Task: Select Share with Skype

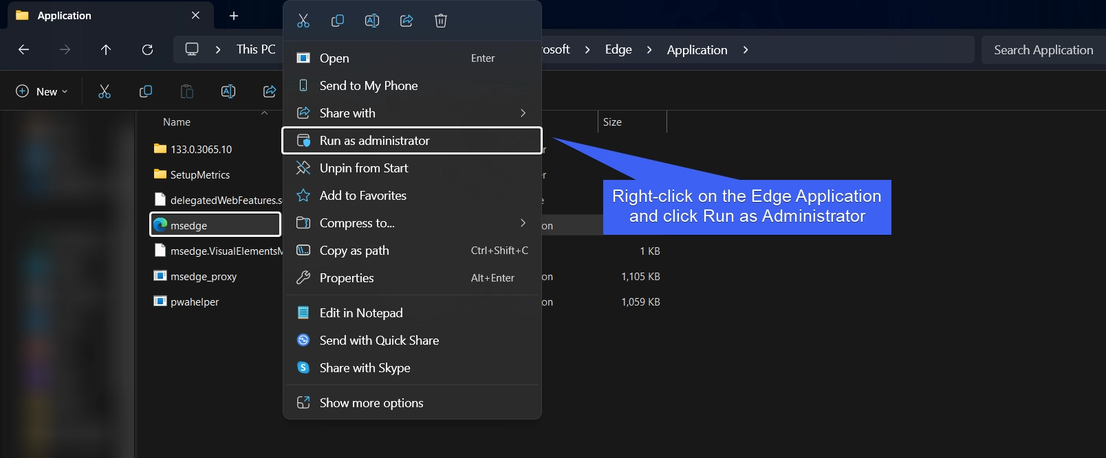Action: (412, 368)
